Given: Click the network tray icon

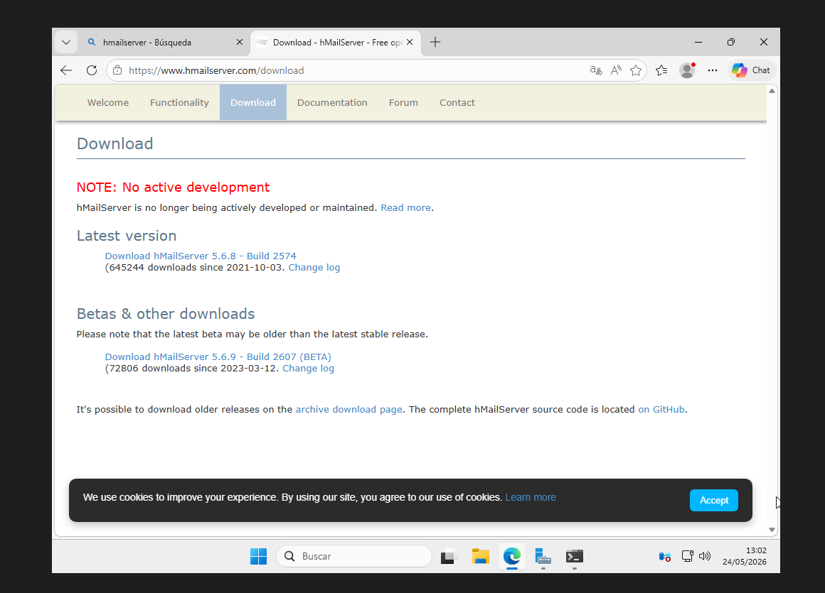Looking at the screenshot, I should click(687, 556).
